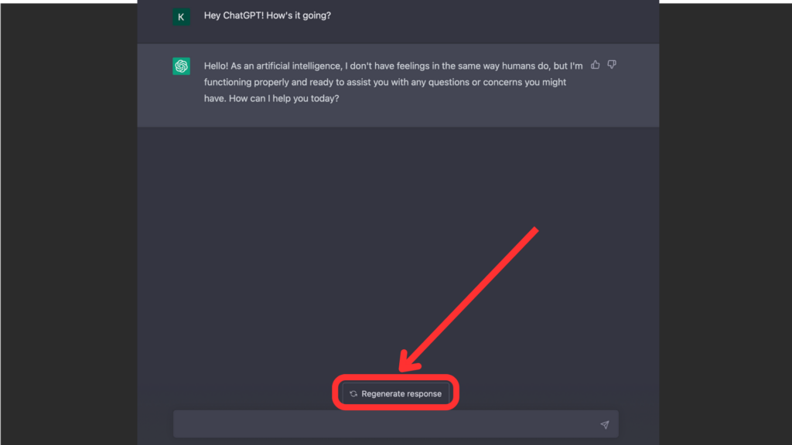Regenerate response using the labeled button text

coord(401,394)
